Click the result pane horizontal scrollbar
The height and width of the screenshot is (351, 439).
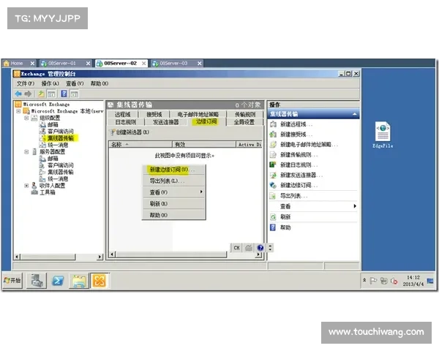coord(186,254)
